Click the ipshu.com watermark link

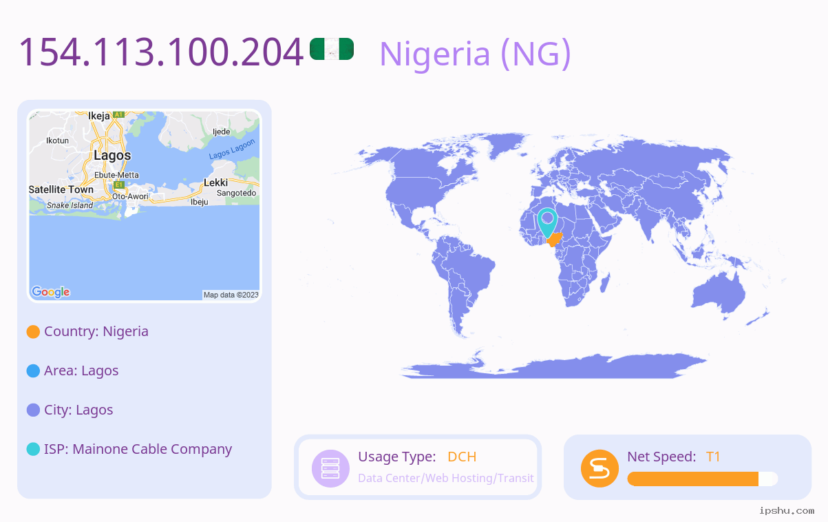[x=787, y=510]
